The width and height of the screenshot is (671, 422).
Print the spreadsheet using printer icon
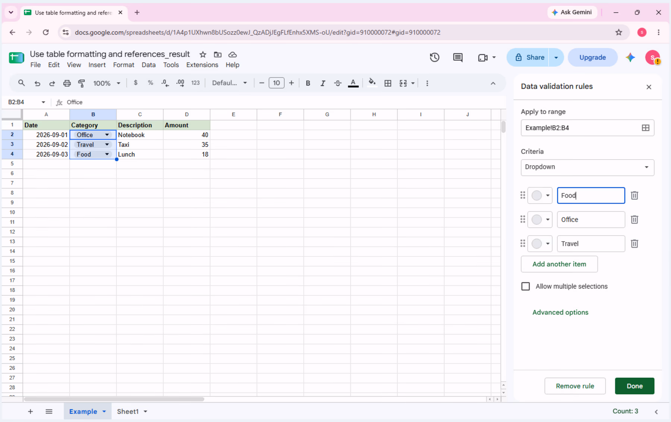(67, 83)
